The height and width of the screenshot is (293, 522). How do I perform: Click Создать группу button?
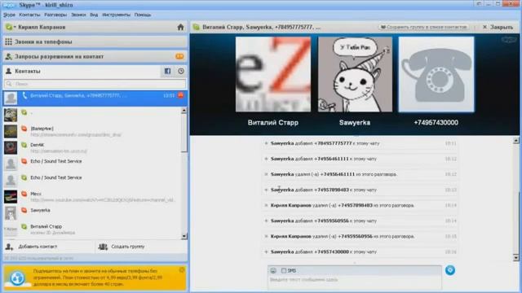(141, 247)
